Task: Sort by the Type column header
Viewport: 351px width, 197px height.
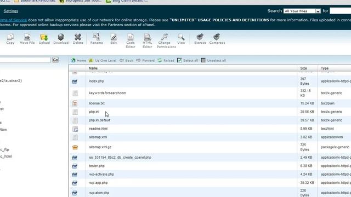Action: [324, 68]
